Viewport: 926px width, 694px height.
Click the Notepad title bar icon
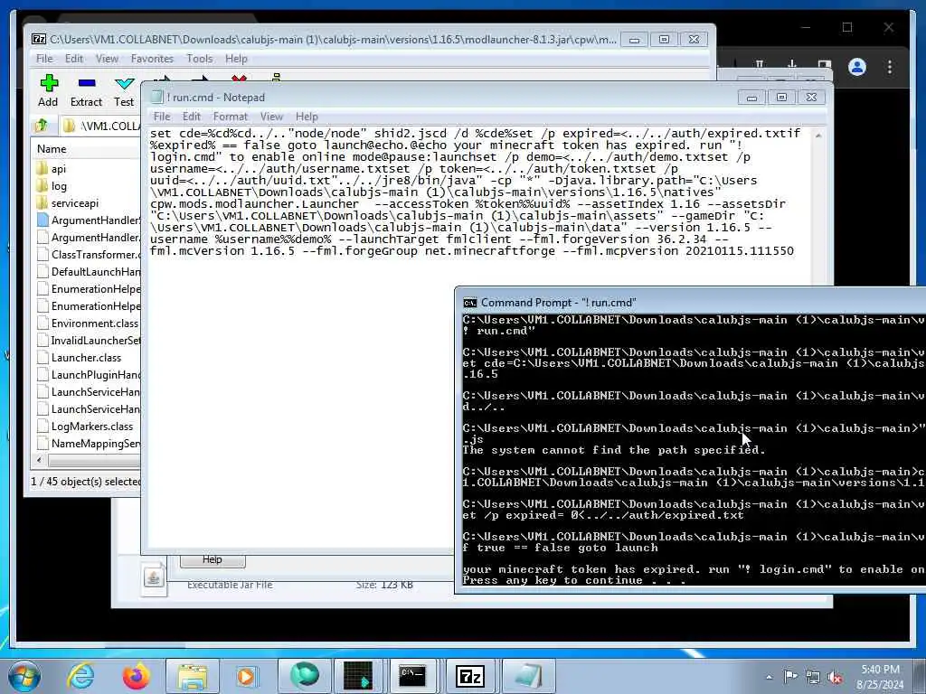[x=156, y=98]
